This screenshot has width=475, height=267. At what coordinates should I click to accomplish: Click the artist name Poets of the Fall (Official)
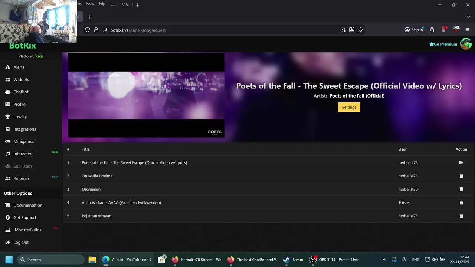[x=357, y=96]
